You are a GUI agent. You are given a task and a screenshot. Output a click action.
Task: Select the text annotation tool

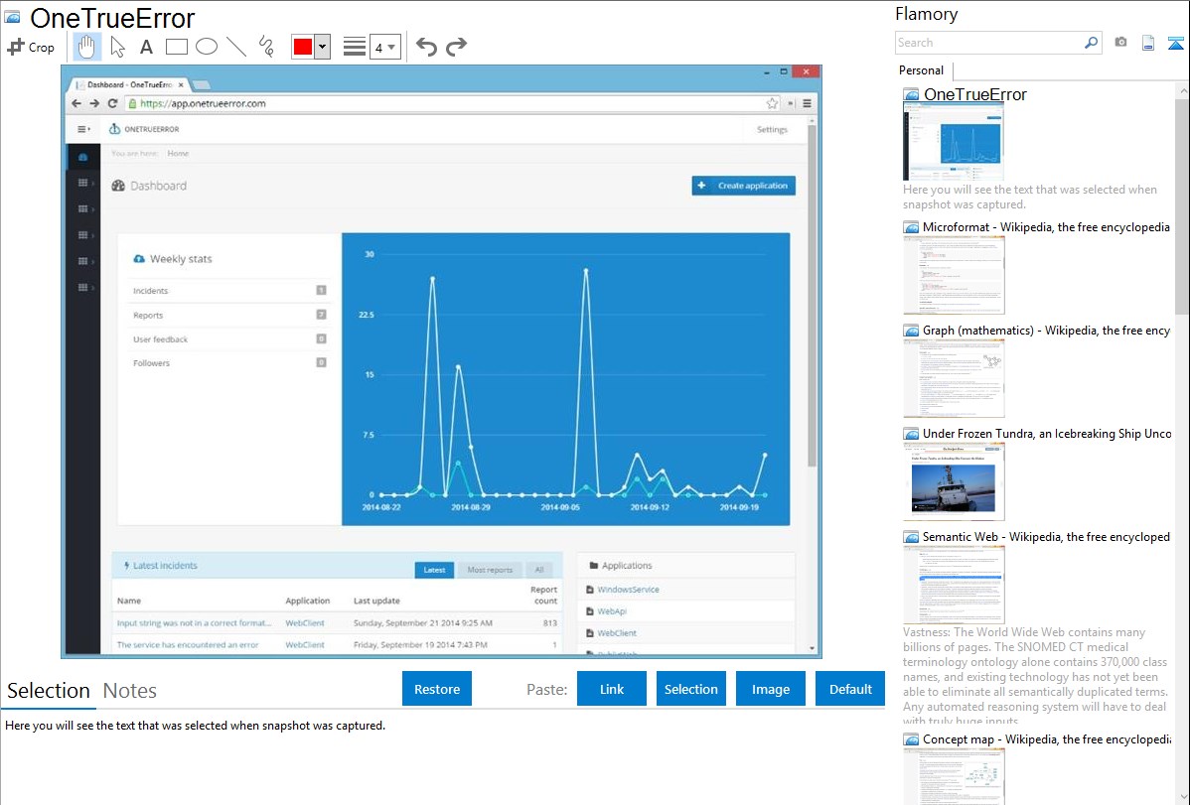146,47
